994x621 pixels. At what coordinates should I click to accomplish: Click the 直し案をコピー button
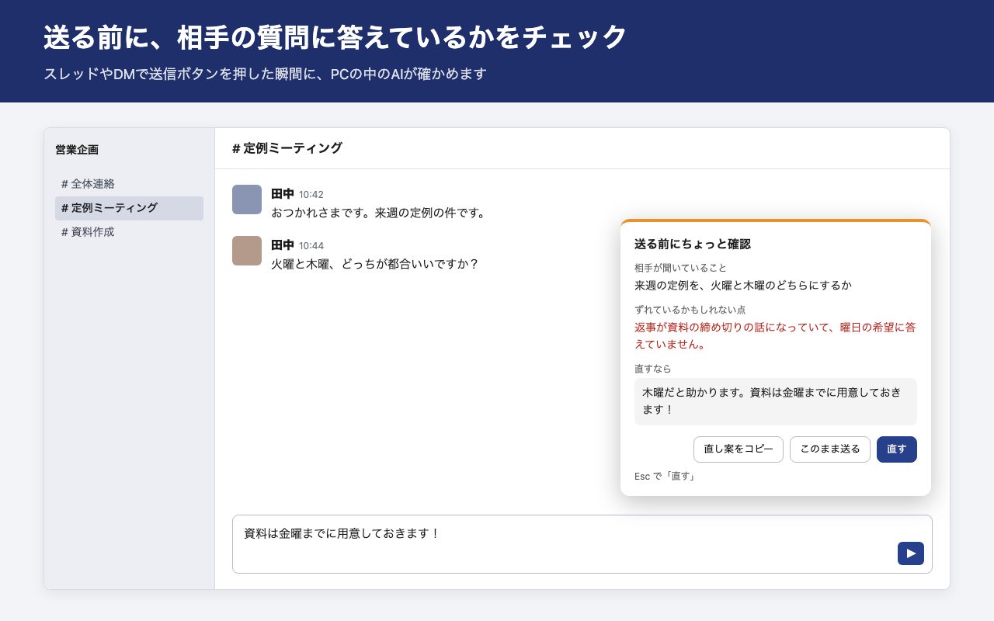click(739, 449)
